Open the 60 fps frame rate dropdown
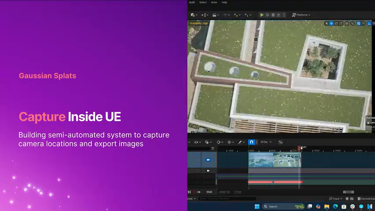Screen dimensions: 375x211 (x=265, y=142)
